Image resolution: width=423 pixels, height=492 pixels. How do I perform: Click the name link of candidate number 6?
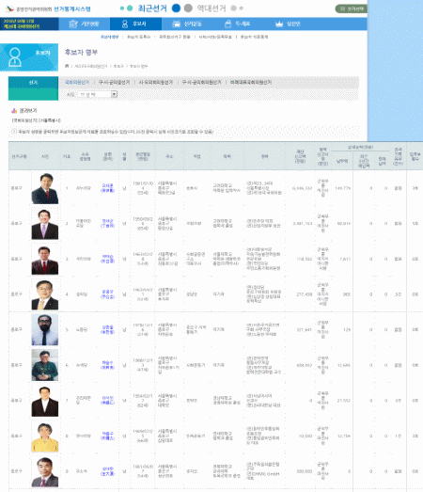coord(107,365)
